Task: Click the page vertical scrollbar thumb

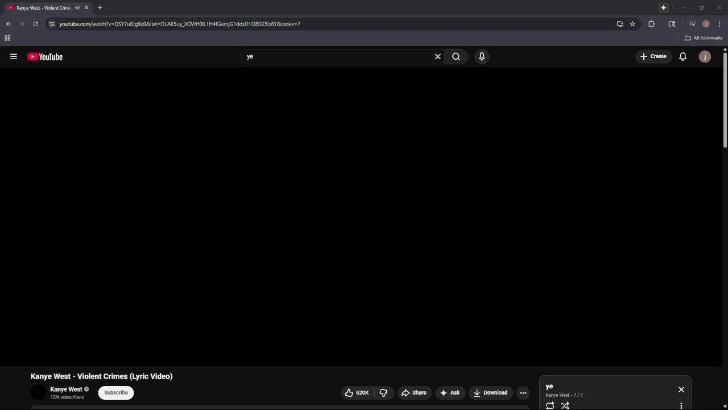Action: coord(725,100)
